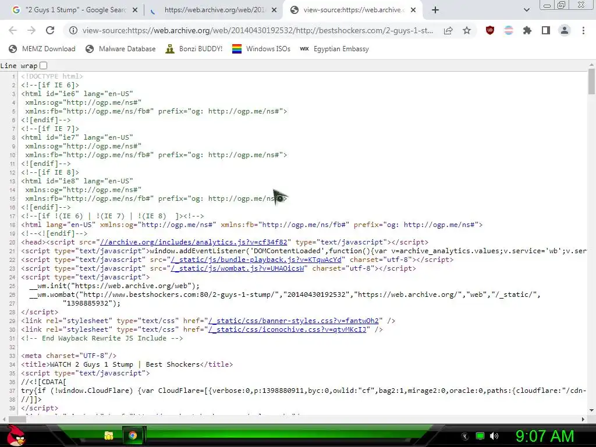Screen dimensions: 596x447
Task: Open MEMZ Download bookmark
Action: click(42, 49)
